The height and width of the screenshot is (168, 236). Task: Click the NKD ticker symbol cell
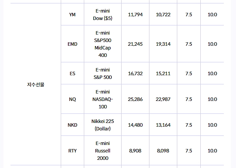(x=72, y=125)
